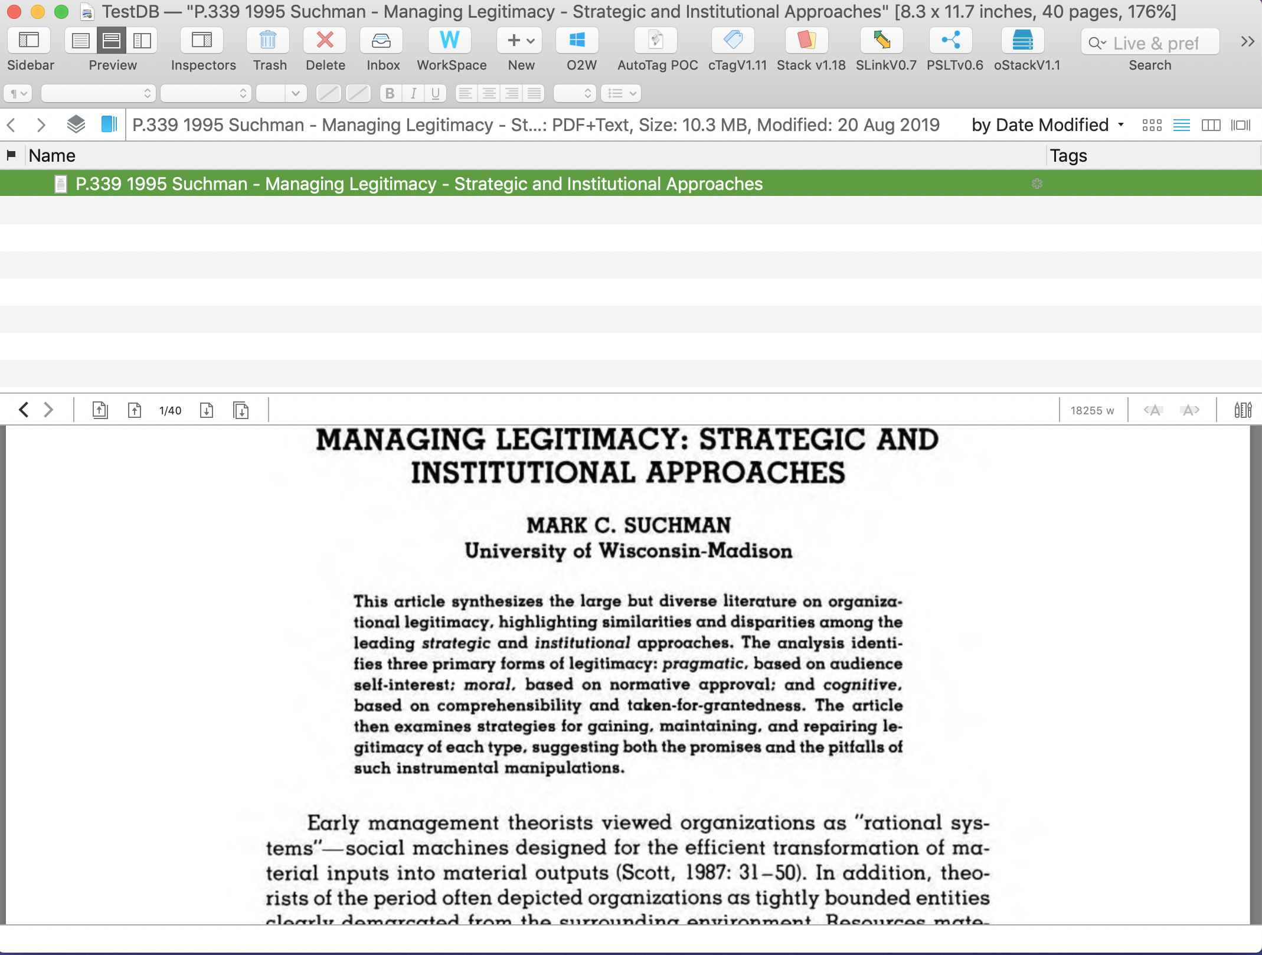Click the WorkSpace W icon
Image resolution: width=1262 pixels, height=955 pixels.
450,41
